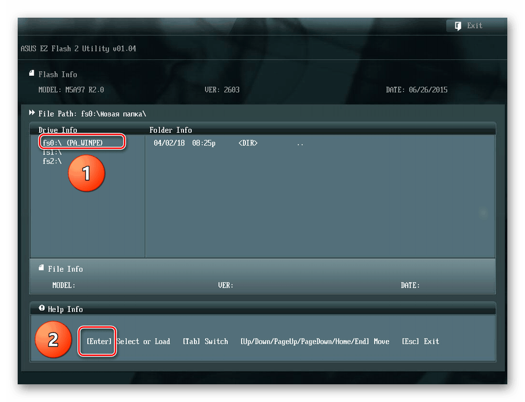This screenshot has height=402, width=525.
Task: Click the Flash Info section icon
Action: [32, 73]
